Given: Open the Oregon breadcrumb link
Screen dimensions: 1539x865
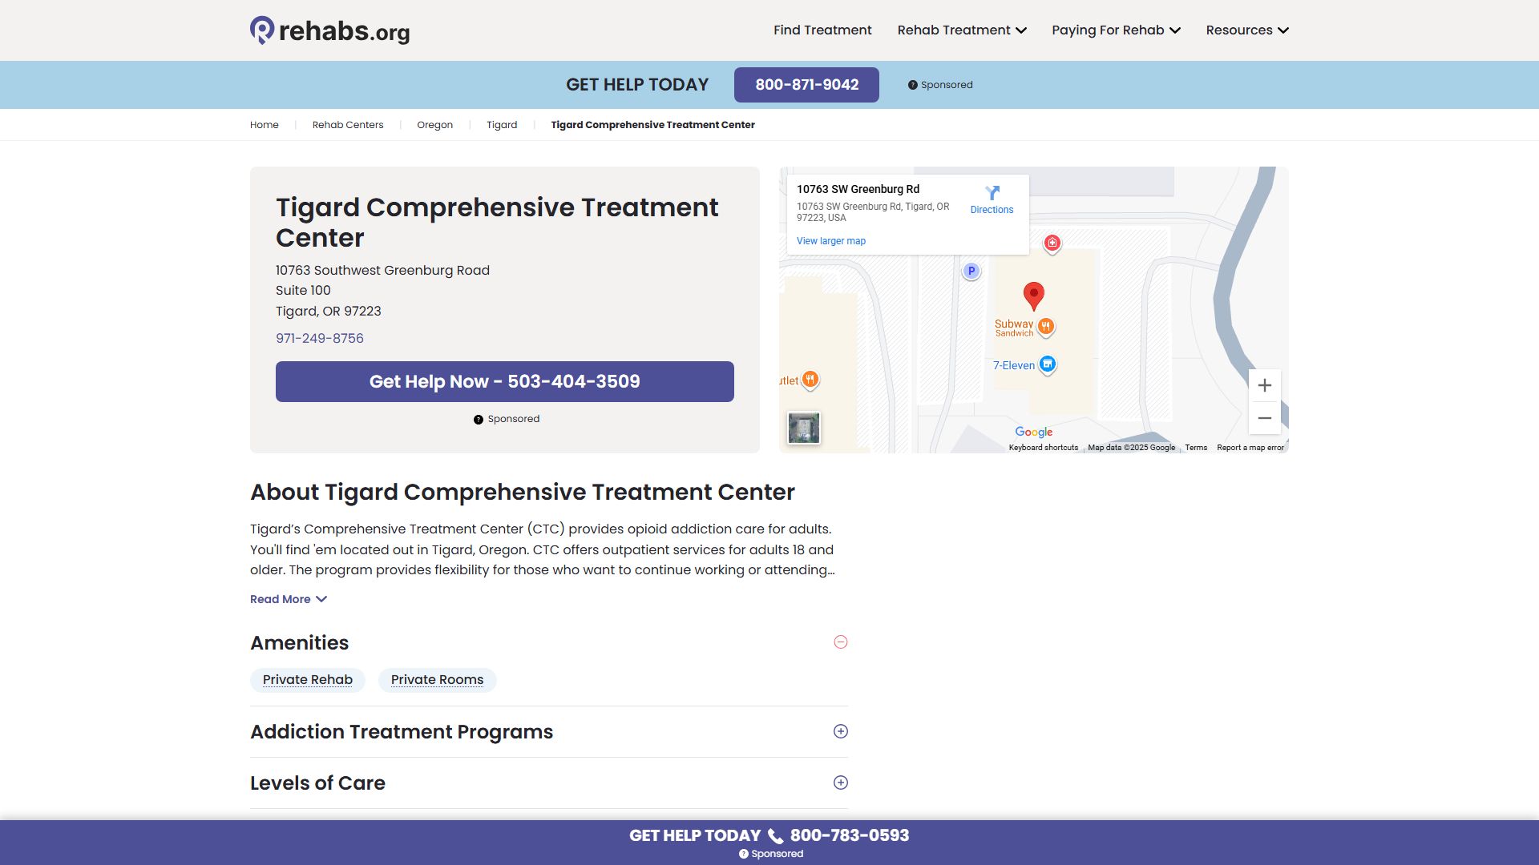Looking at the screenshot, I should tap(434, 125).
